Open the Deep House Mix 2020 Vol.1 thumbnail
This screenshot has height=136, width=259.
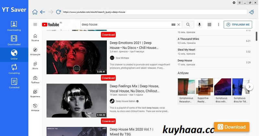pos(77,131)
